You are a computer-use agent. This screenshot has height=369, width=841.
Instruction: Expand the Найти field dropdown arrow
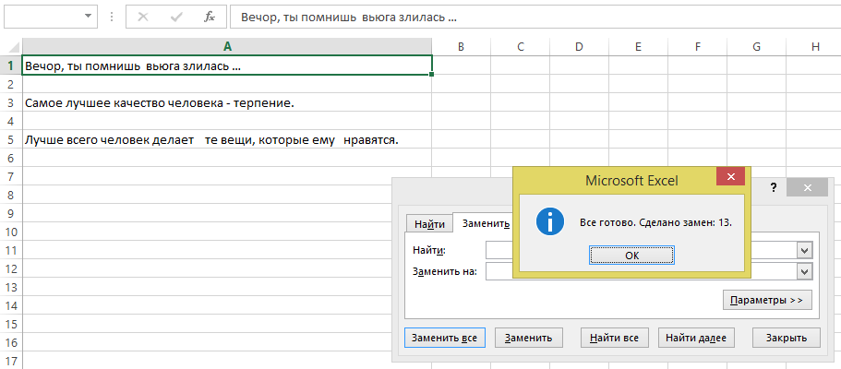(803, 251)
